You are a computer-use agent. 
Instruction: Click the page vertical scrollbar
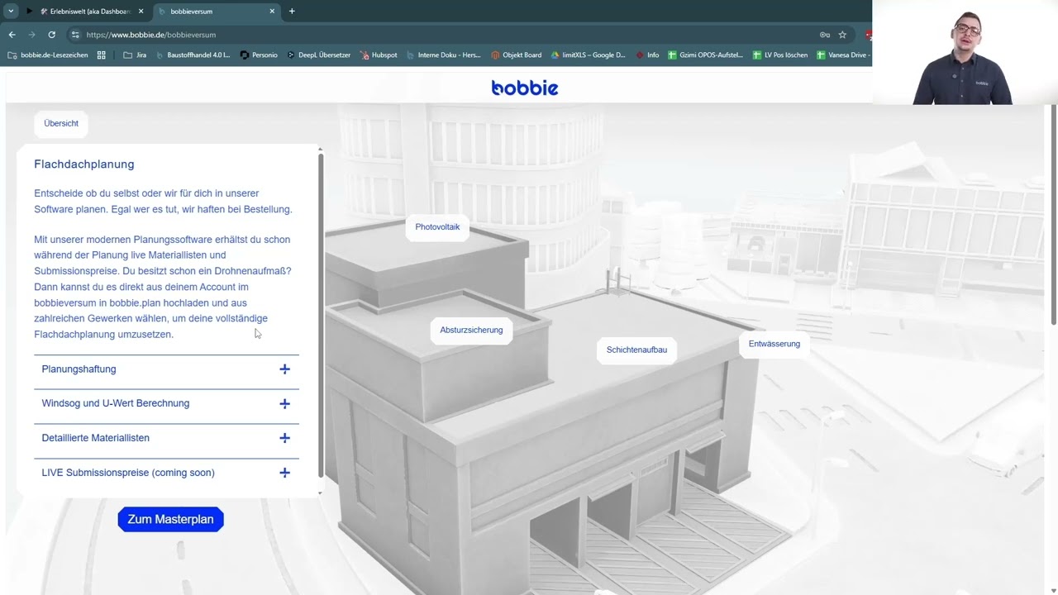[1054, 215]
